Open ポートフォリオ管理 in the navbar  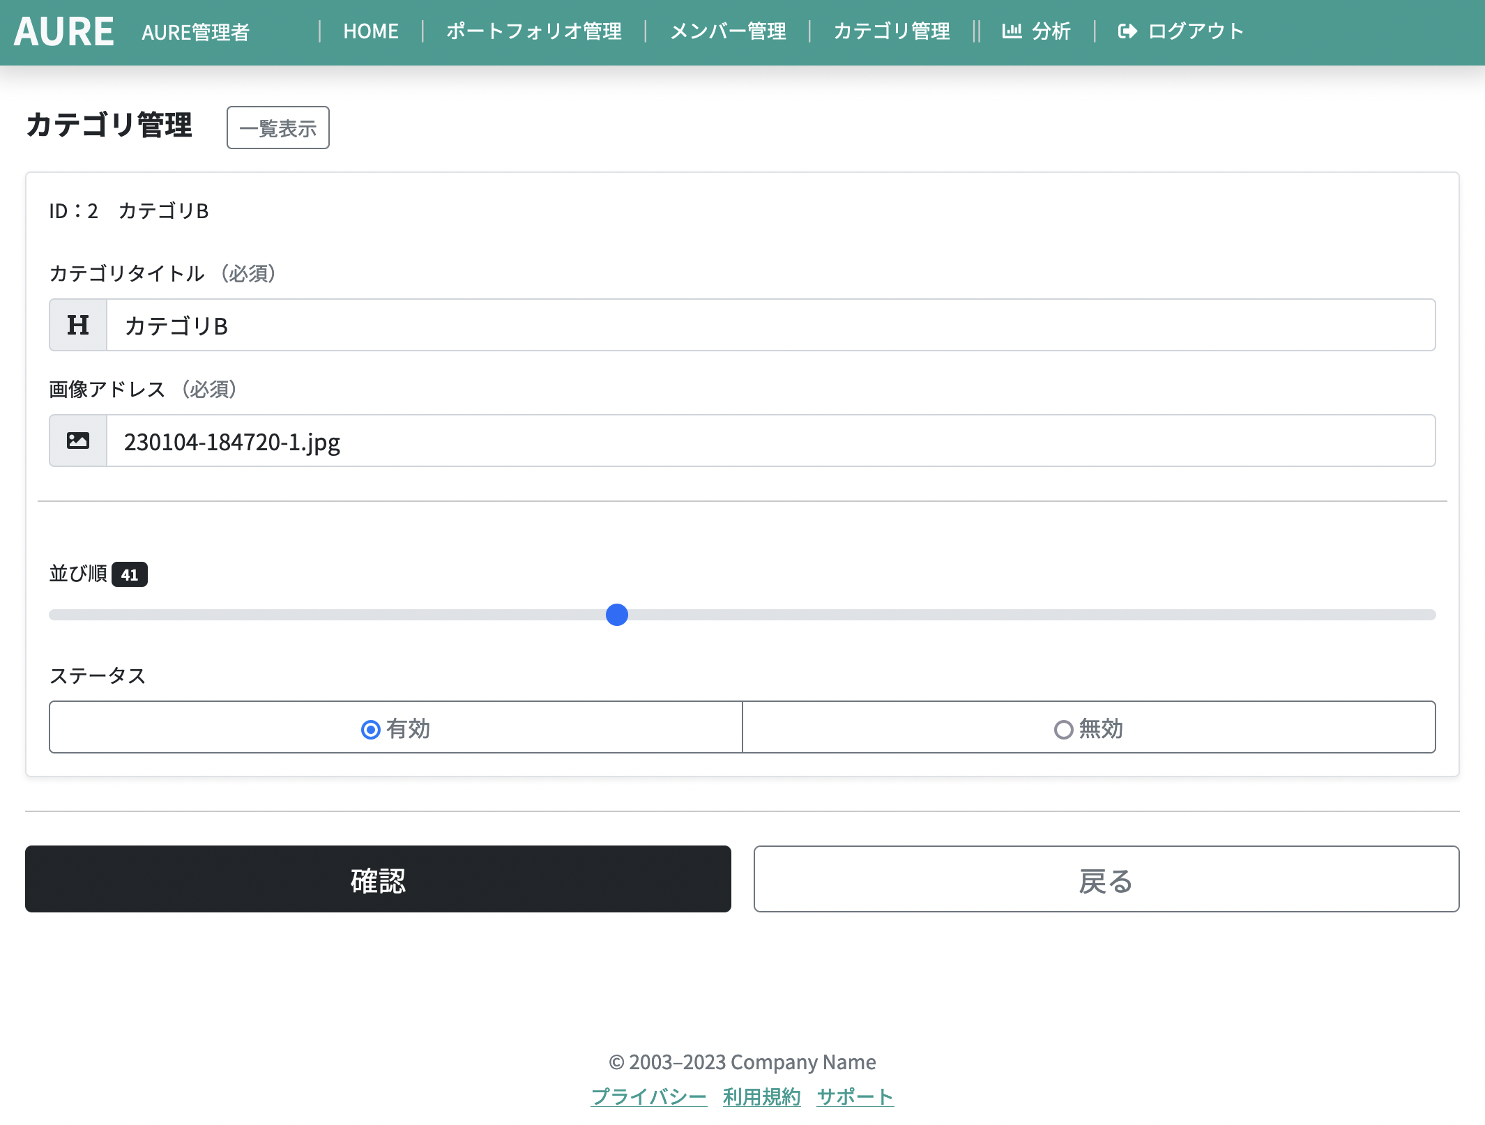[534, 31]
